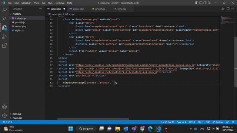Screen dimensions: 237x133
Task: Click the vertical editor scrollbar
Action: point(236,62)
